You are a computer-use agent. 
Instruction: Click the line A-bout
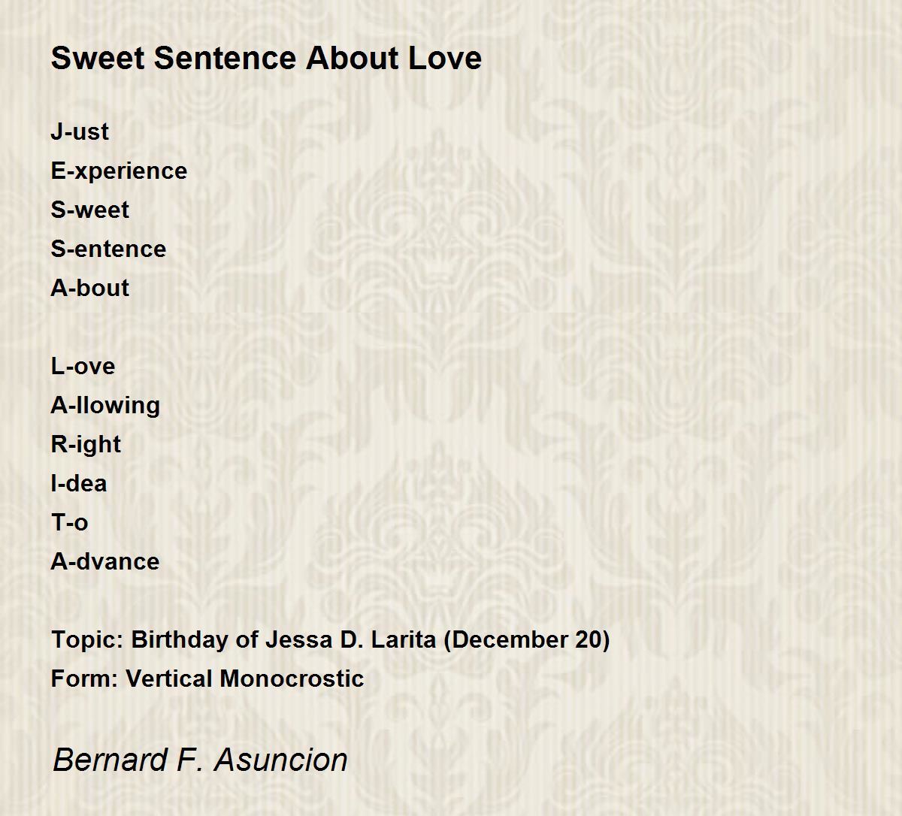tap(89, 288)
